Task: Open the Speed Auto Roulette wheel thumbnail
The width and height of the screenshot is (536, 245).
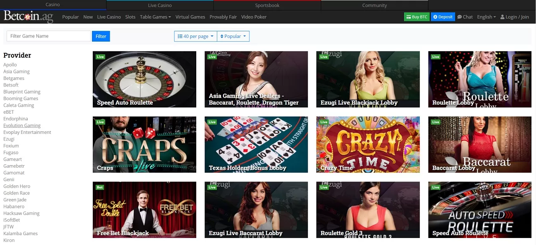Action: point(144,79)
